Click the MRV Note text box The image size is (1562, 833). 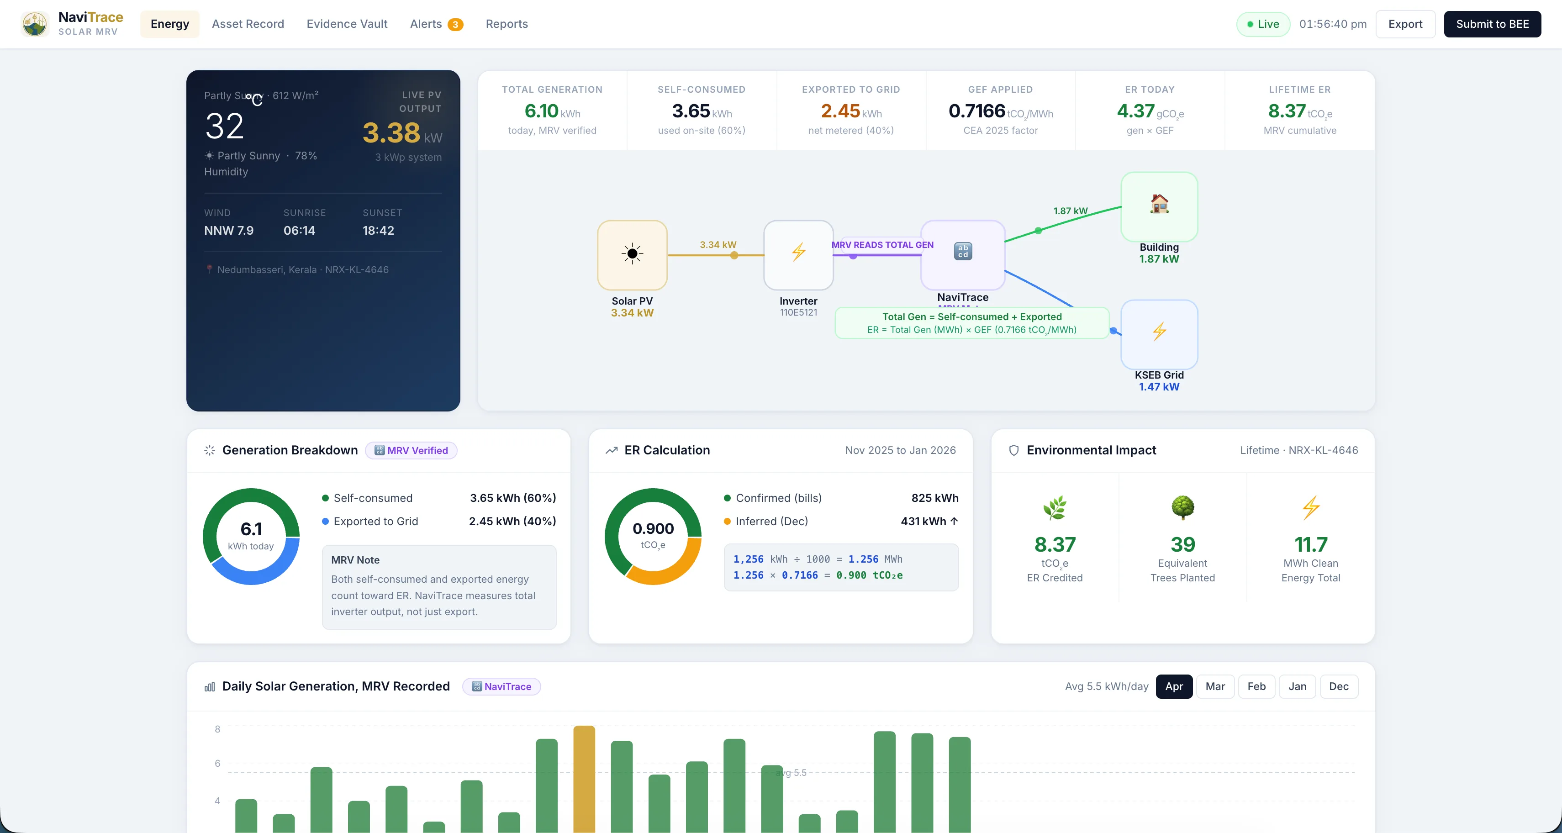pos(439,587)
